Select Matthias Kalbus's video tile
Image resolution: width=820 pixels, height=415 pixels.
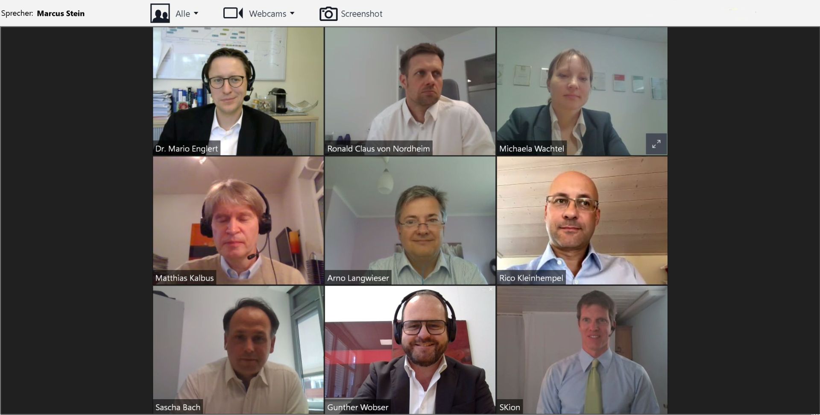[238, 221]
